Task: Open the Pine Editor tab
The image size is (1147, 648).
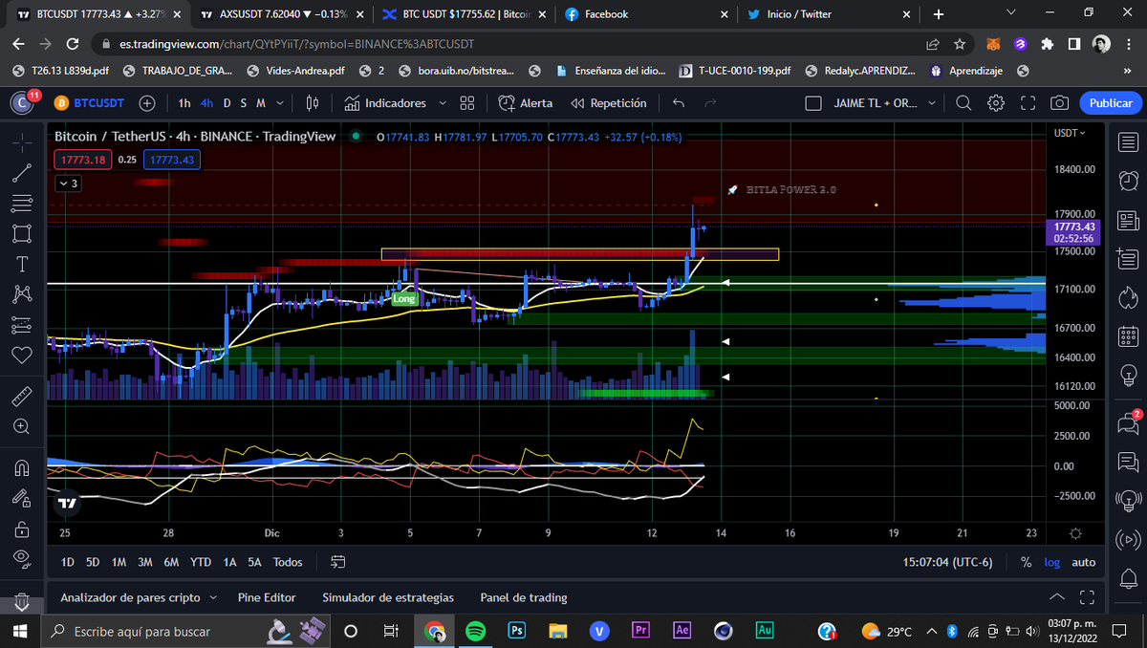Action: [x=267, y=597]
